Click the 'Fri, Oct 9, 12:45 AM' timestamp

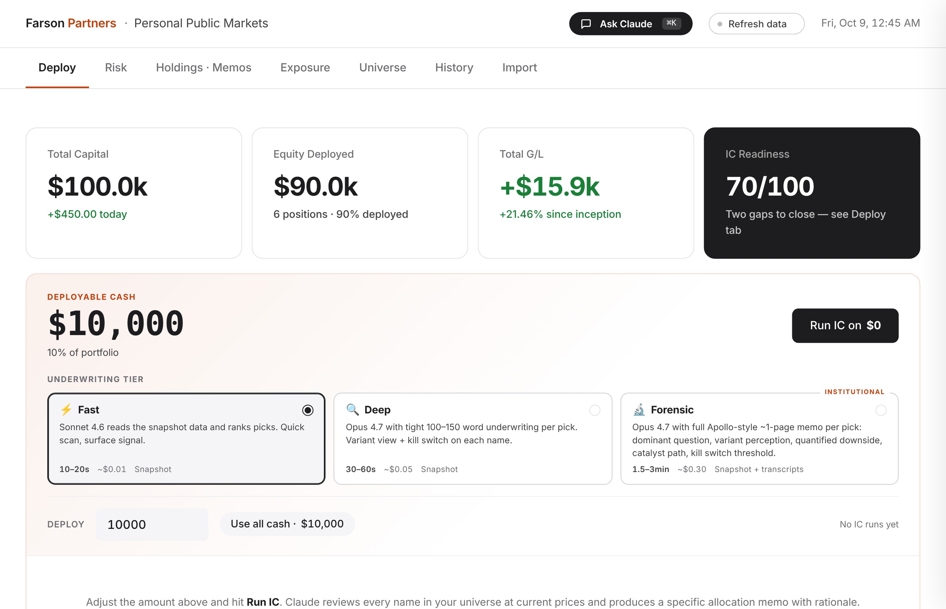(871, 23)
